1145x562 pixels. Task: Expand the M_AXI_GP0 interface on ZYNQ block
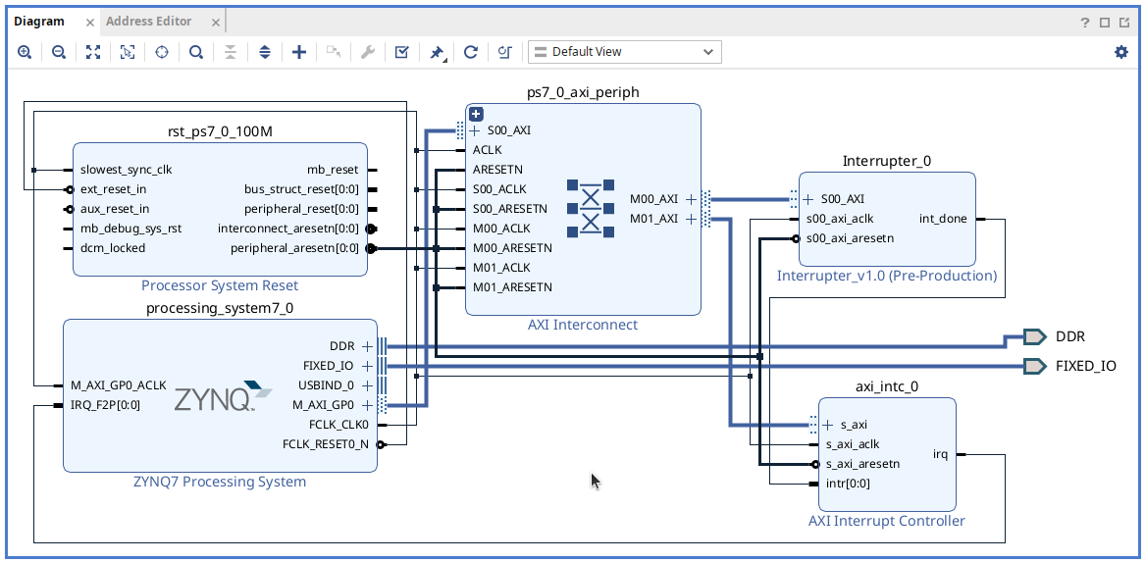pos(367,405)
